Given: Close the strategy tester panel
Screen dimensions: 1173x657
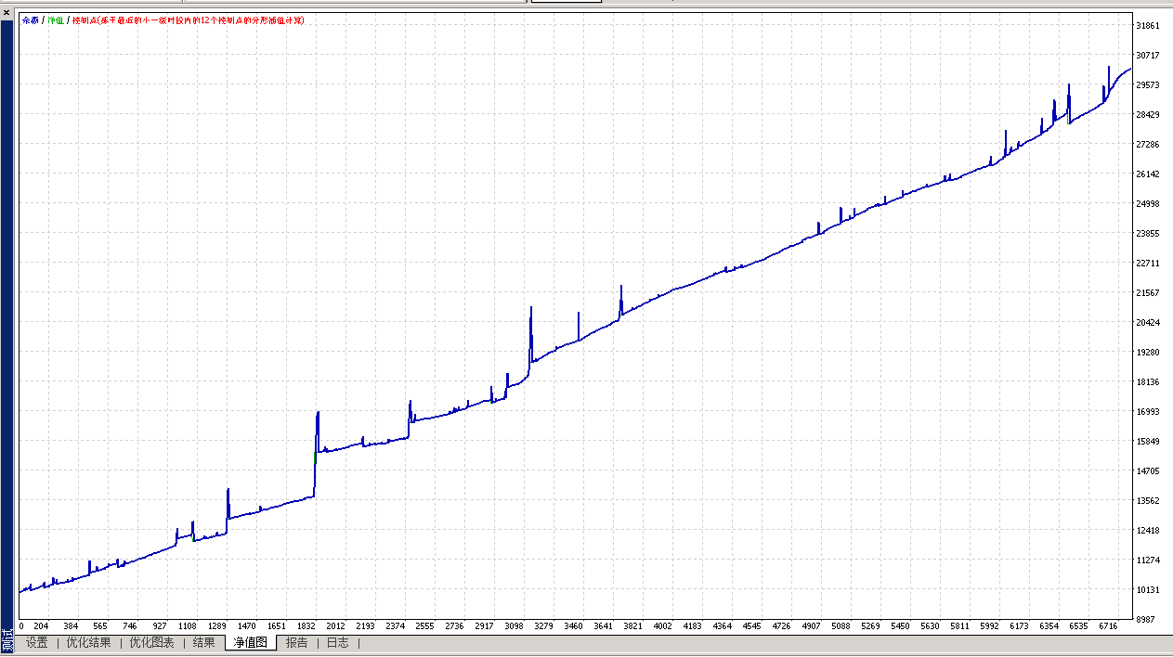Looking at the screenshot, I should [x=7, y=11].
